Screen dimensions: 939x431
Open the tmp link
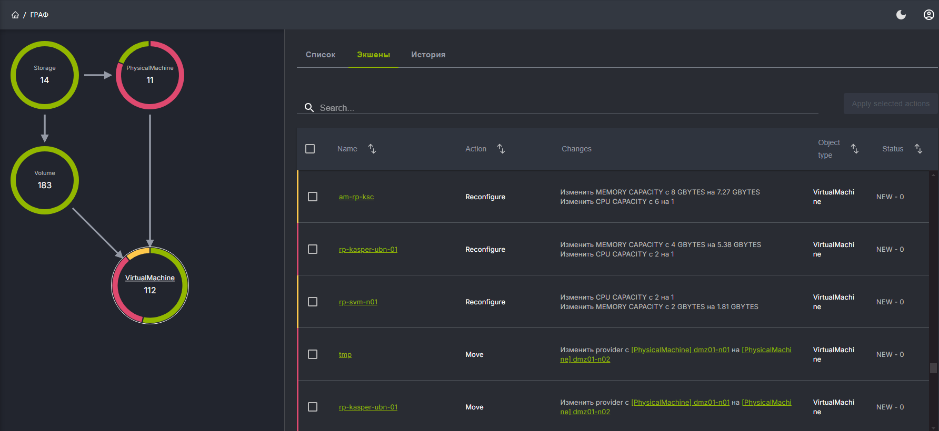pyautogui.click(x=345, y=354)
